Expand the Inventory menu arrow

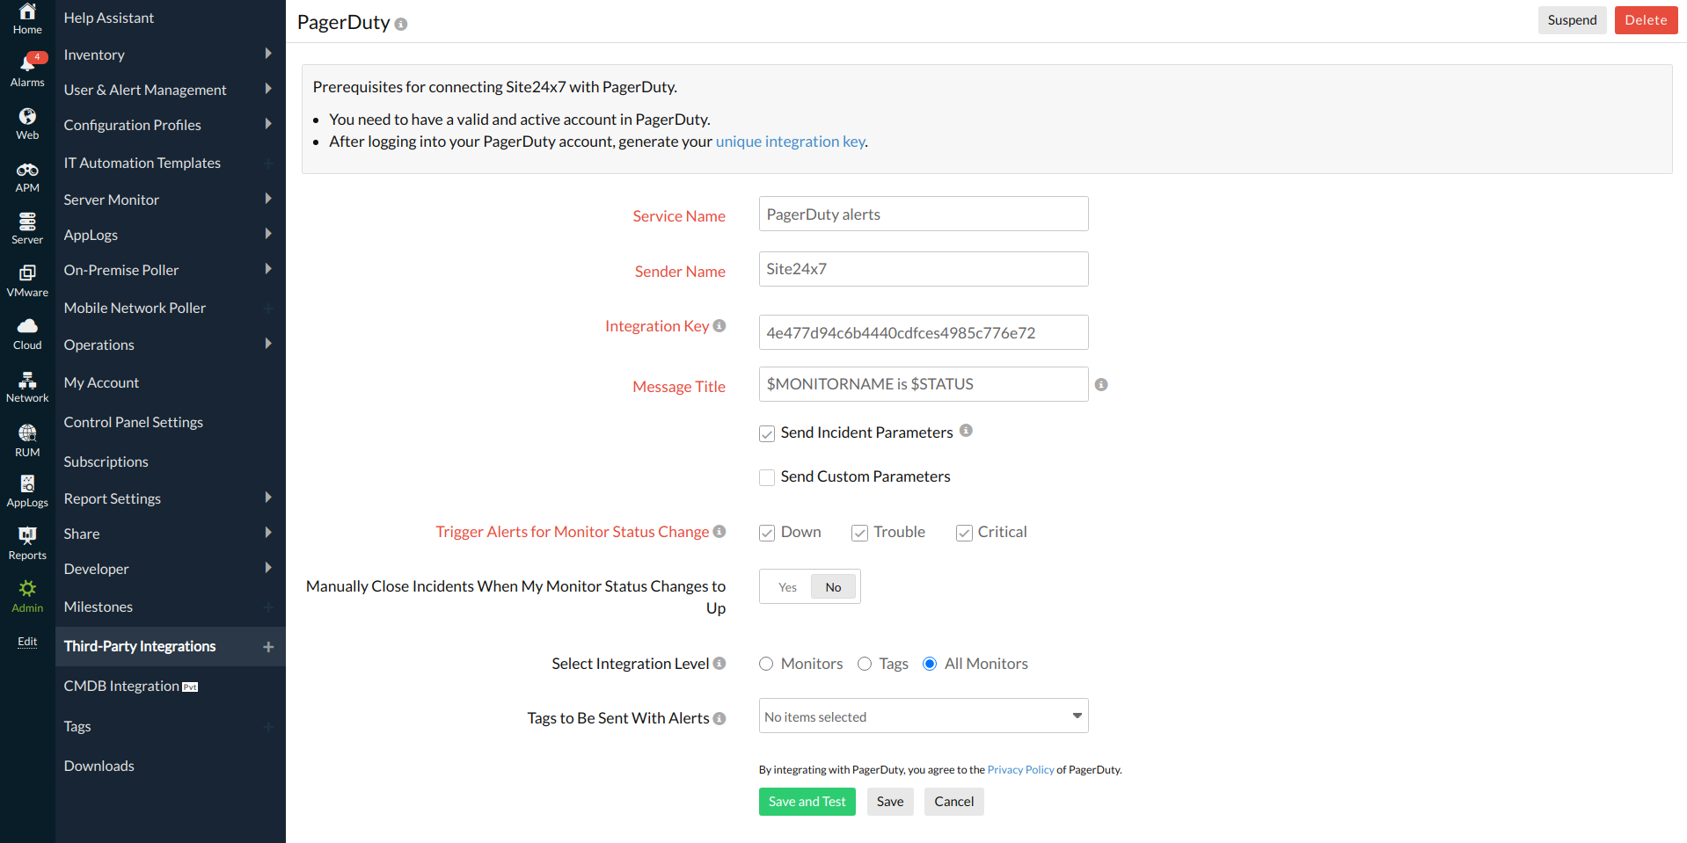tap(268, 55)
